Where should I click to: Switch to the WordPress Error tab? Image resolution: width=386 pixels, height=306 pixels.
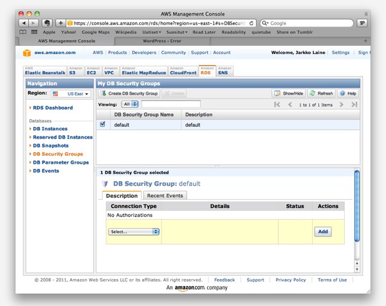point(162,41)
